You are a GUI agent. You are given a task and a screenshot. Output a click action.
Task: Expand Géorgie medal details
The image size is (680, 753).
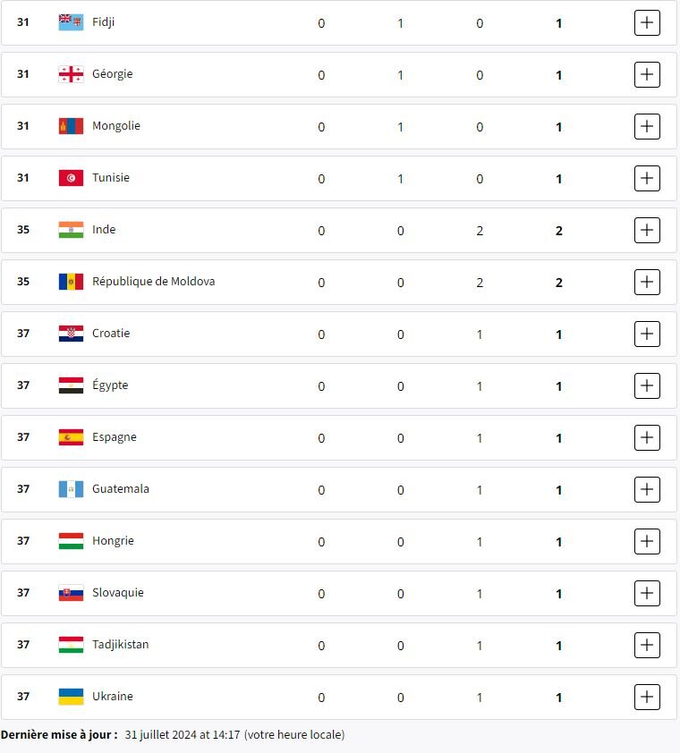click(647, 74)
